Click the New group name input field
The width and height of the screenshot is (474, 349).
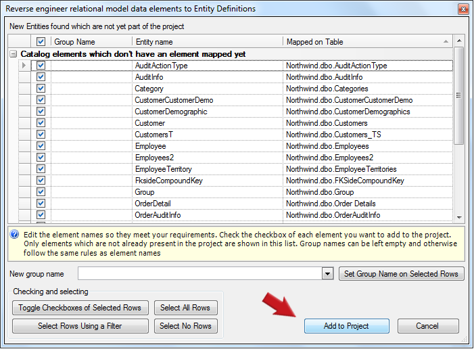200,274
